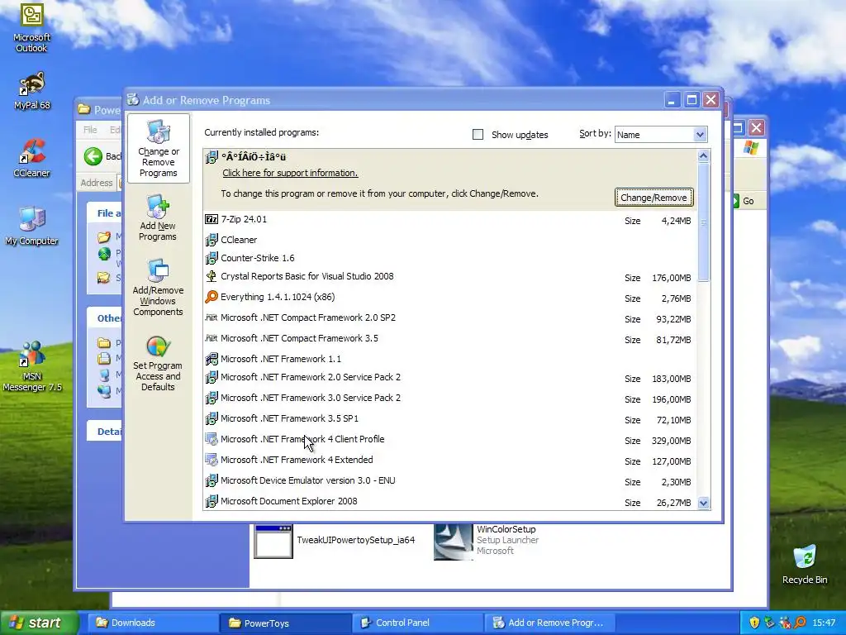Open Add New Programs sidebar icon
Image resolution: width=846 pixels, height=635 pixels.
tap(158, 218)
